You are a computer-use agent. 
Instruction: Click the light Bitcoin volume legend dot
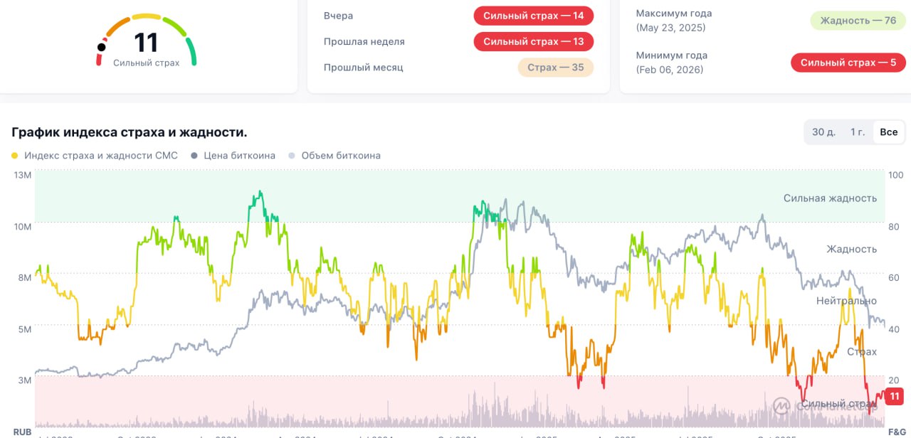click(x=292, y=156)
